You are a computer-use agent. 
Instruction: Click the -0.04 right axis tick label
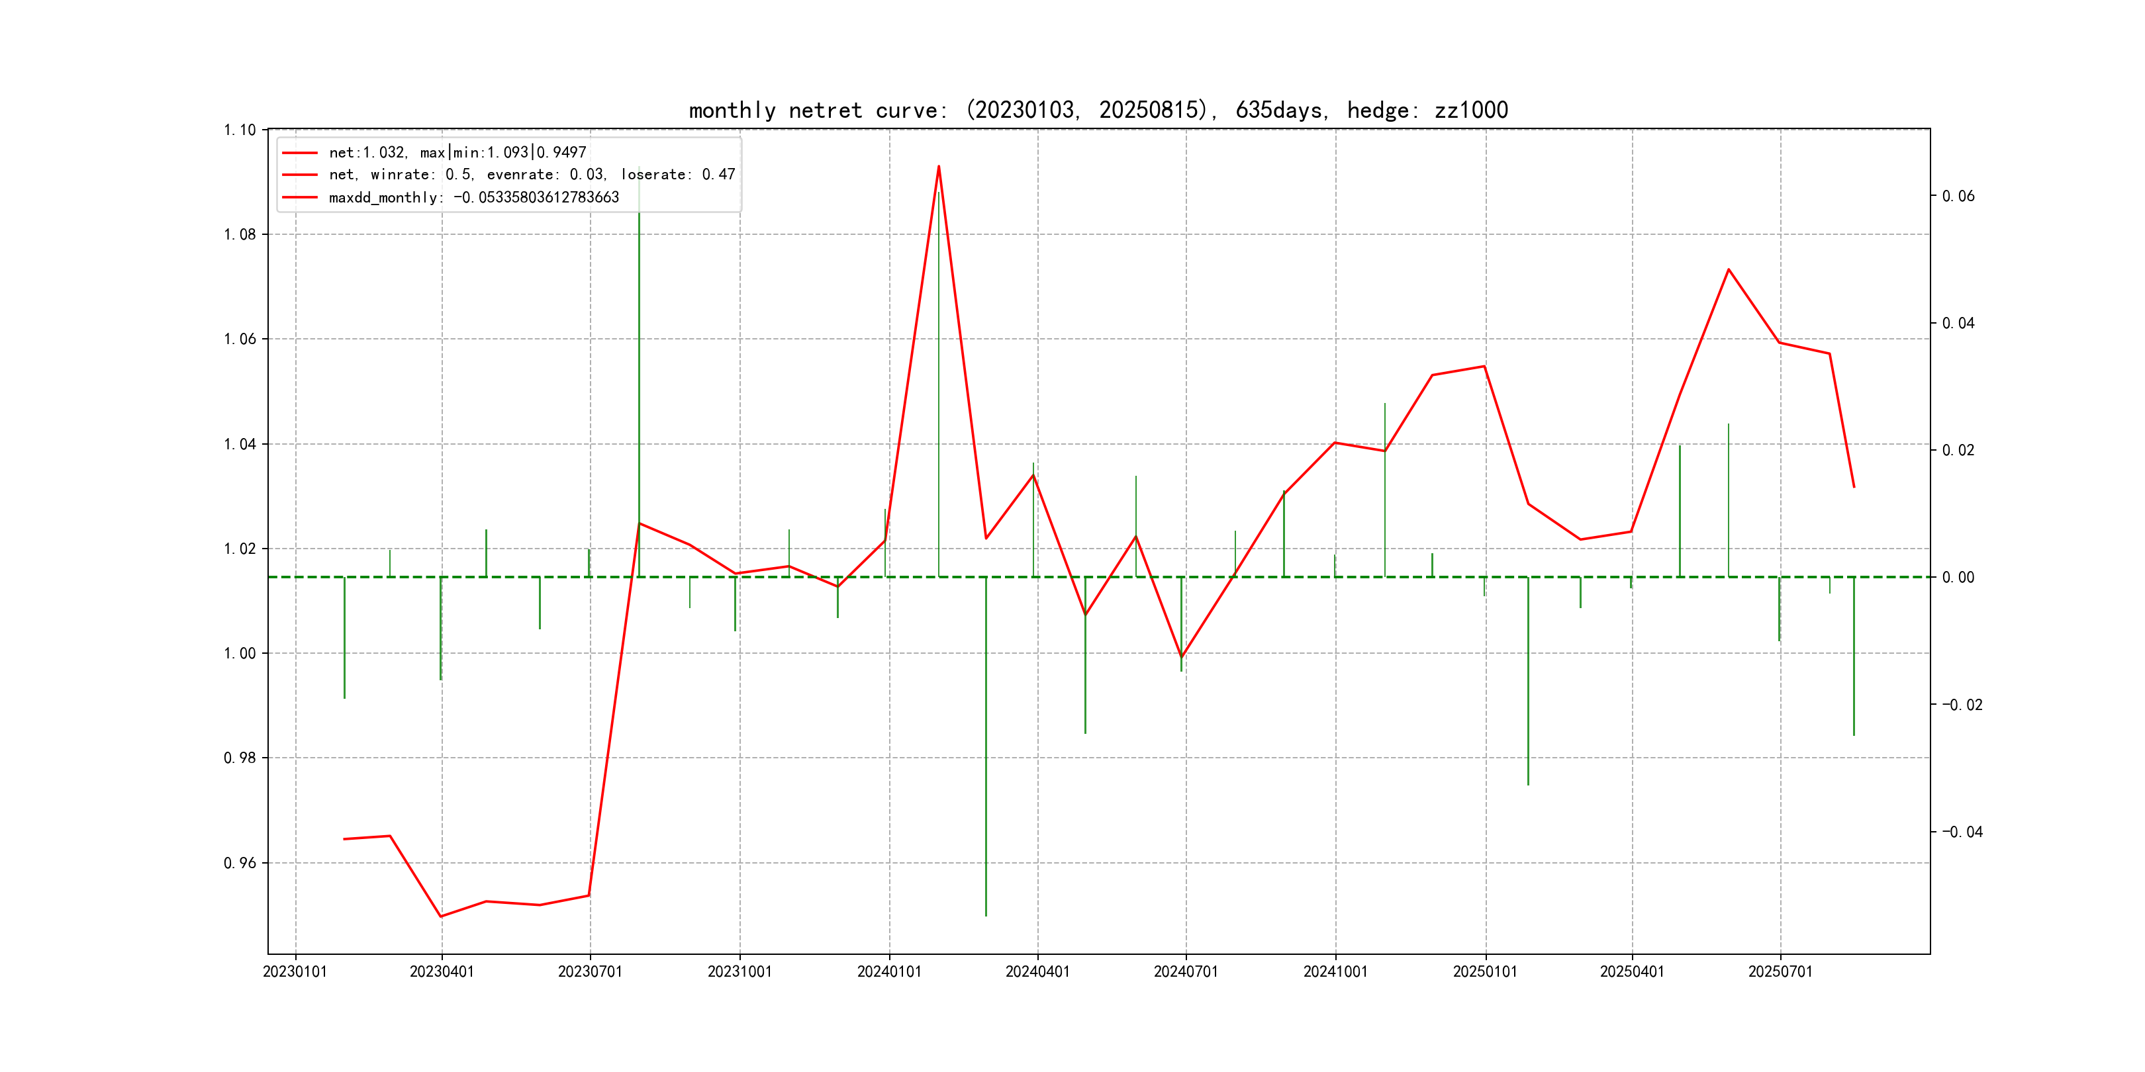(x=1962, y=832)
